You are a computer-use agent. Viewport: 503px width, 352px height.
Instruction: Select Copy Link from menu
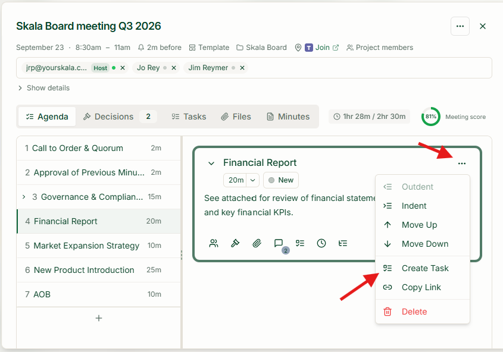pyautogui.click(x=423, y=287)
